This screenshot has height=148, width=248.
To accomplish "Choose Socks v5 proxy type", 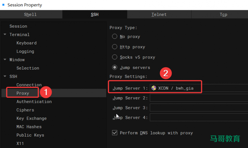I will (x=115, y=57).
